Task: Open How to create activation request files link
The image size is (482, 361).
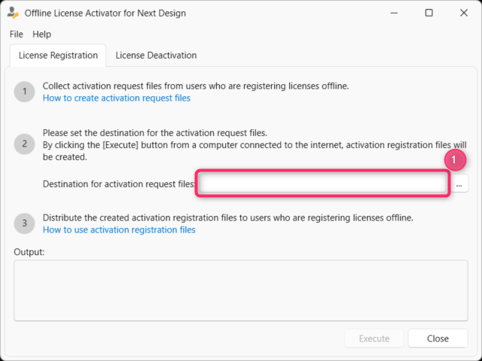Action: [117, 98]
